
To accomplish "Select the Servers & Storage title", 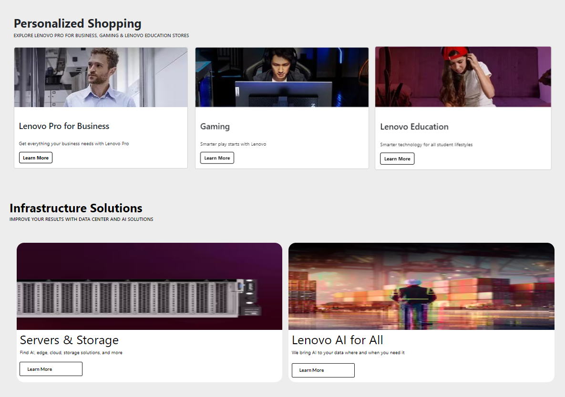I will click(69, 340).
